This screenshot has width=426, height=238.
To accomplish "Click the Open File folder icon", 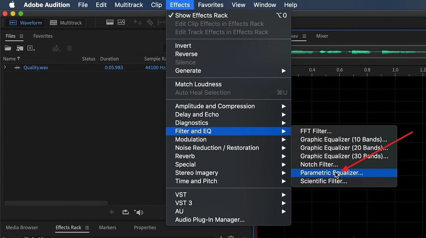I will (8, 48).
